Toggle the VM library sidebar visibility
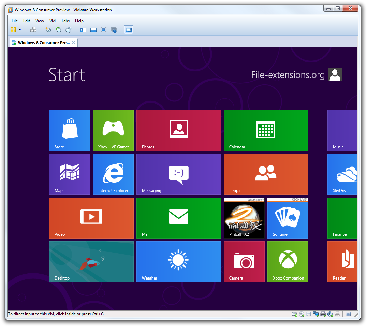Viewport: 367px width, 326px height. (83, 30)
